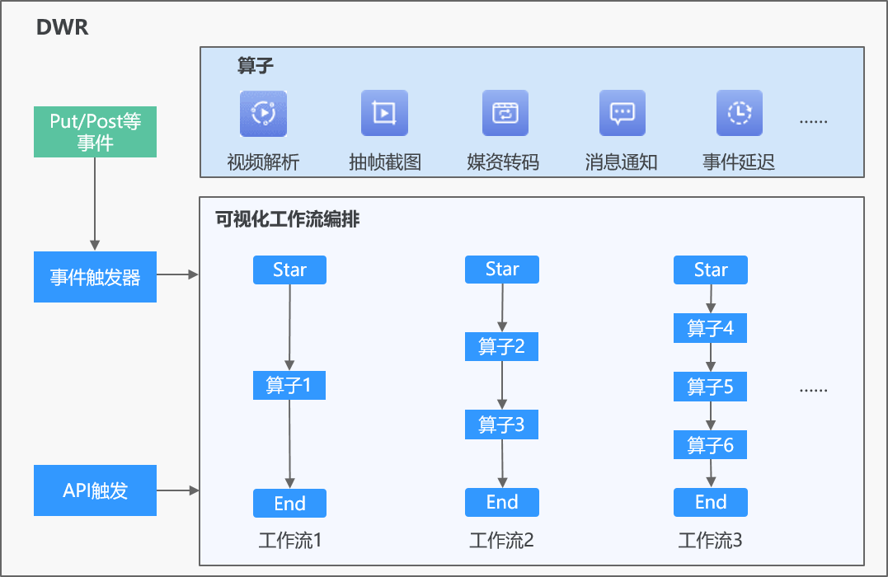Viewport: 888px width, 577px height.
Task: Click the End node above 工作流2
Action: tap(502, 502)
